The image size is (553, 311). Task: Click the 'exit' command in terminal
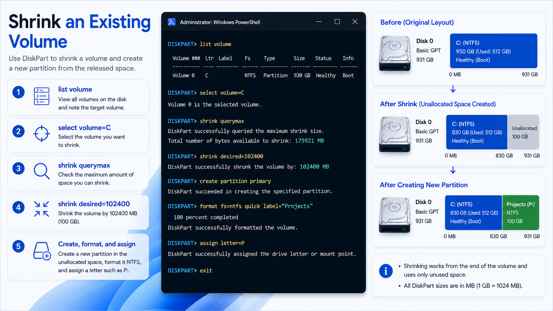coord(206,271)
